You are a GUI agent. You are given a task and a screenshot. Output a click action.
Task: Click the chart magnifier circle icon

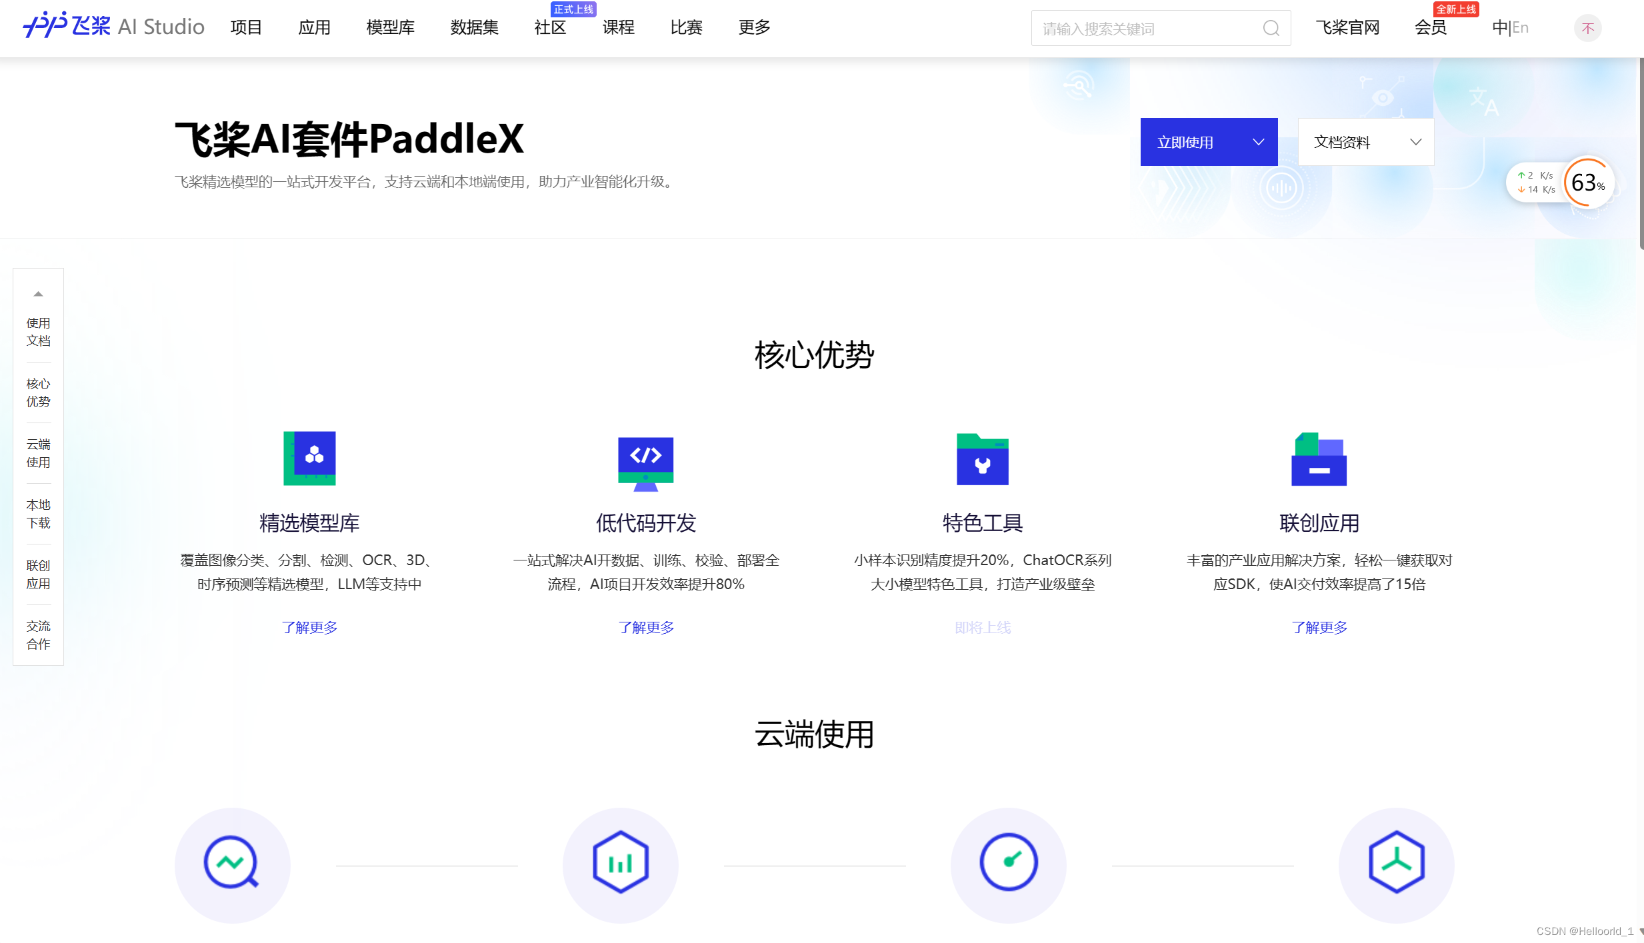tap(232, 864)
